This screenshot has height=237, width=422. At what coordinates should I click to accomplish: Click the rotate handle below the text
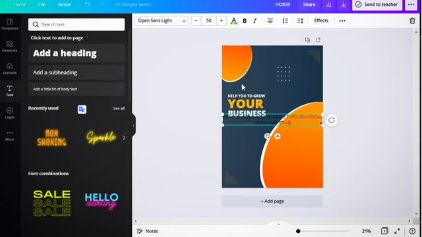[x=267, y=136]
